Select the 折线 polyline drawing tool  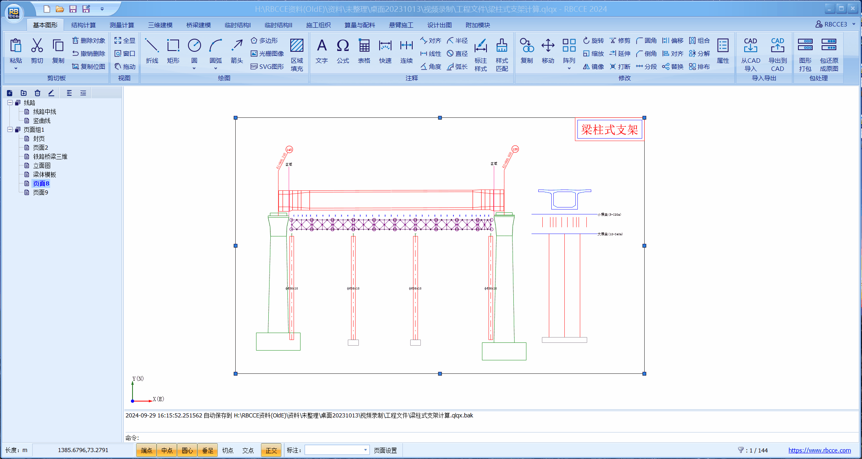point(152,51)
